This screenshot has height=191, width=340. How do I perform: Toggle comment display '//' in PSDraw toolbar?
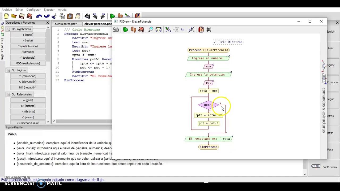[x=176, y=30]
